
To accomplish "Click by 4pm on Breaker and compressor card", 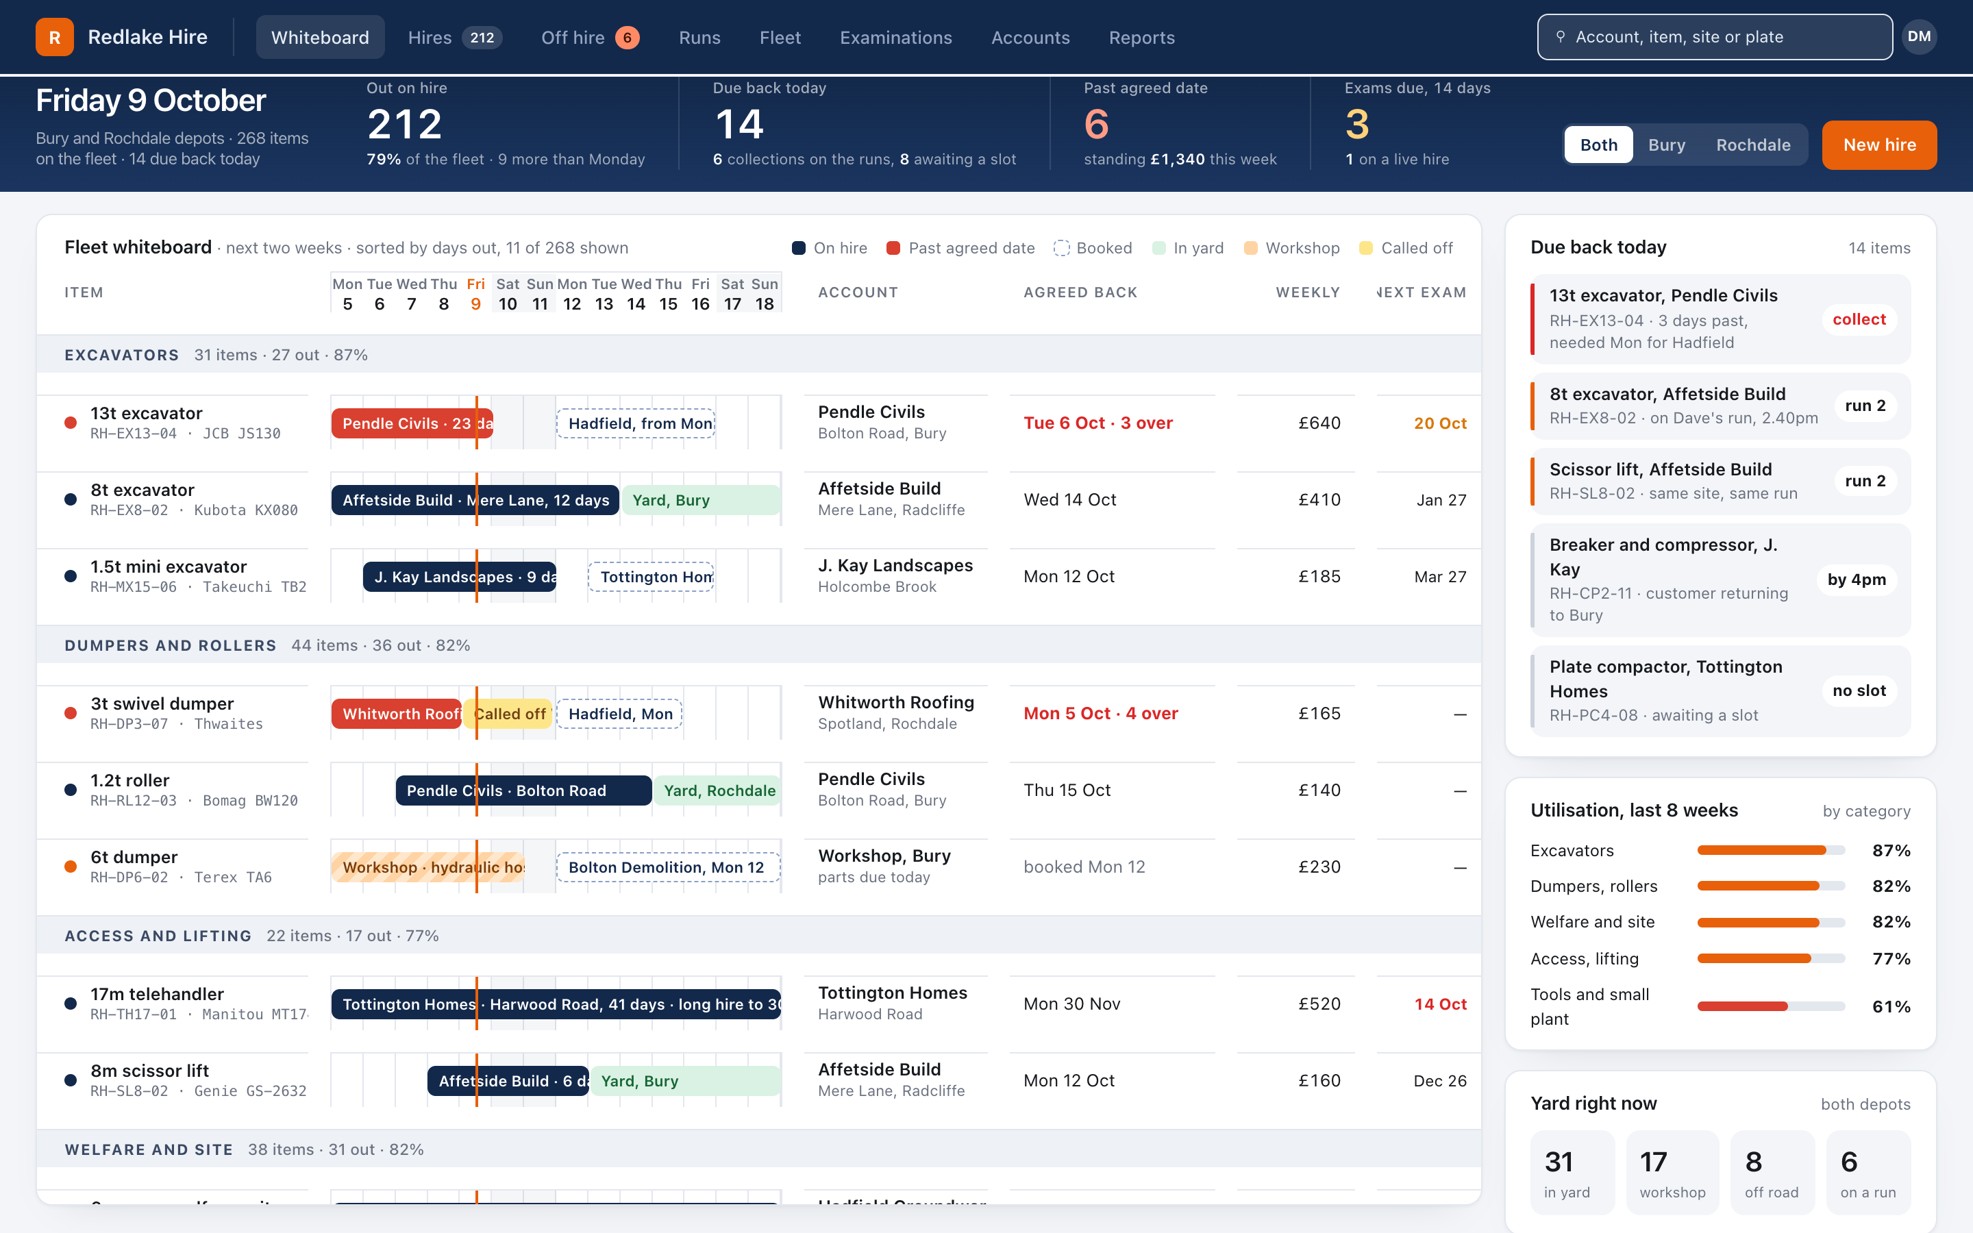I will (x=1857, y=579).
